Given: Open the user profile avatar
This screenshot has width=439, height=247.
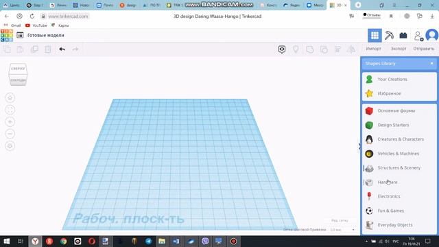Looking at the screenshot, I should point(432,35).
